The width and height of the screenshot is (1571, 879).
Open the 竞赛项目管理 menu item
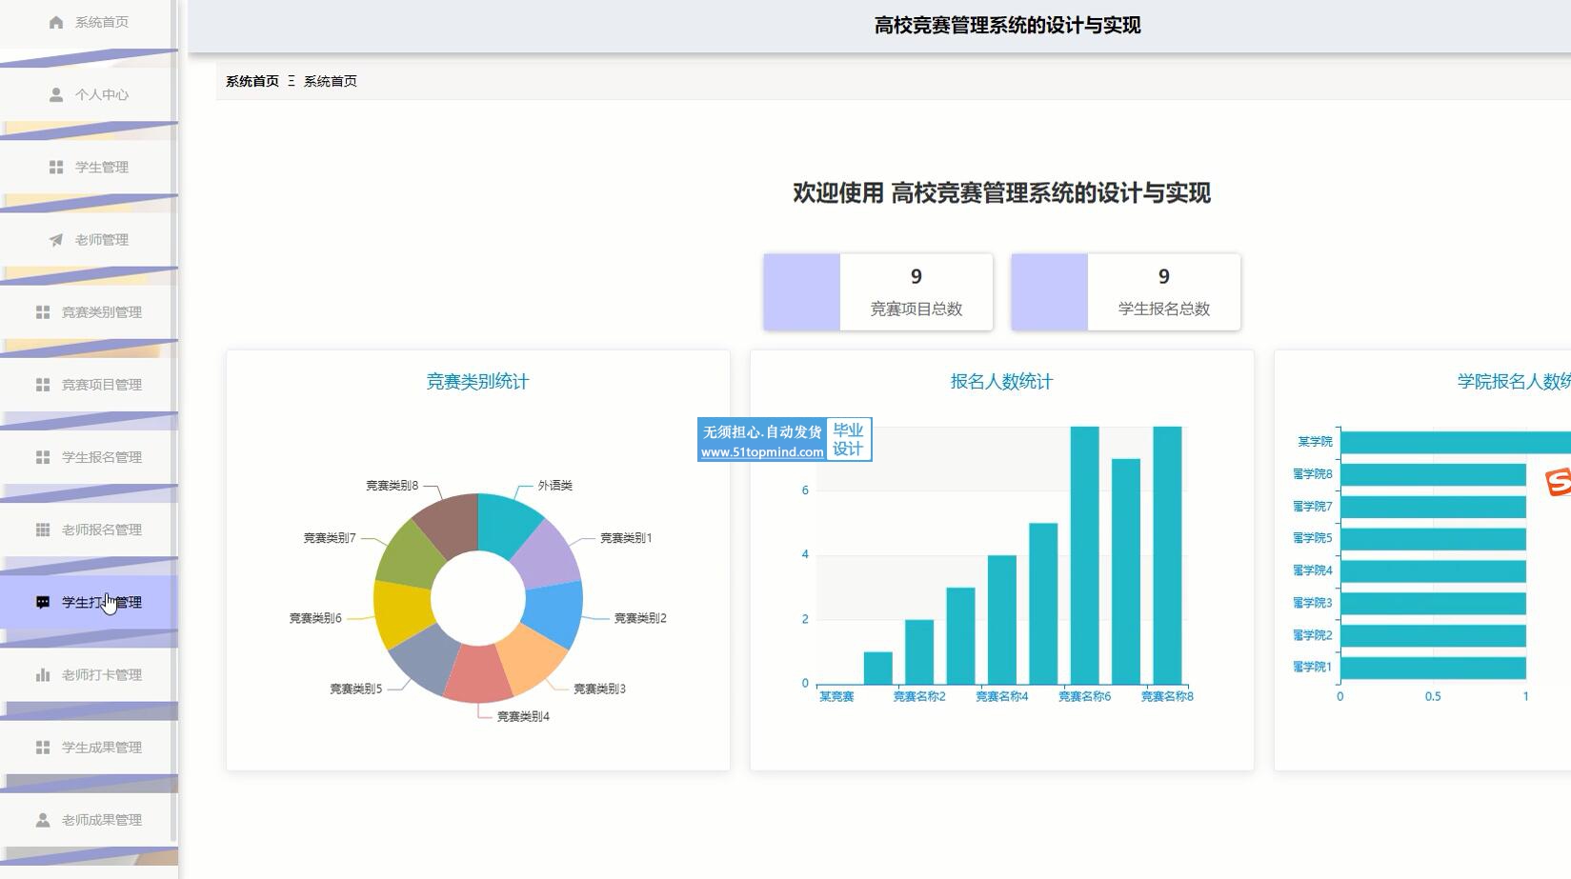coord(101,385)
